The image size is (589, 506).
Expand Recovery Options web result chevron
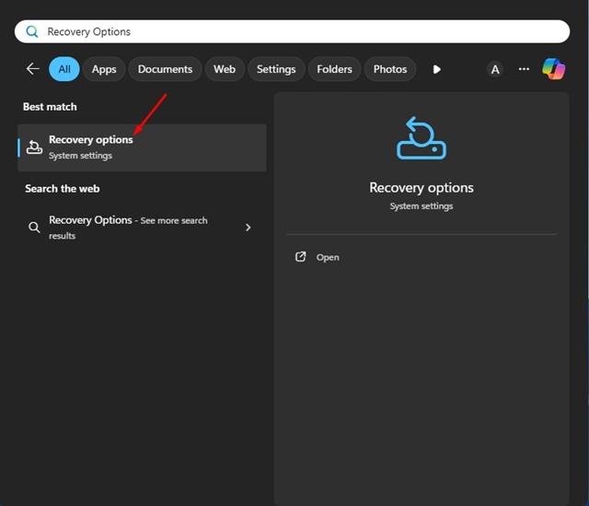248,228
